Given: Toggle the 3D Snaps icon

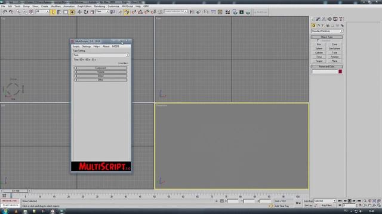Looking at the screenshot, I should coord(134,12).
